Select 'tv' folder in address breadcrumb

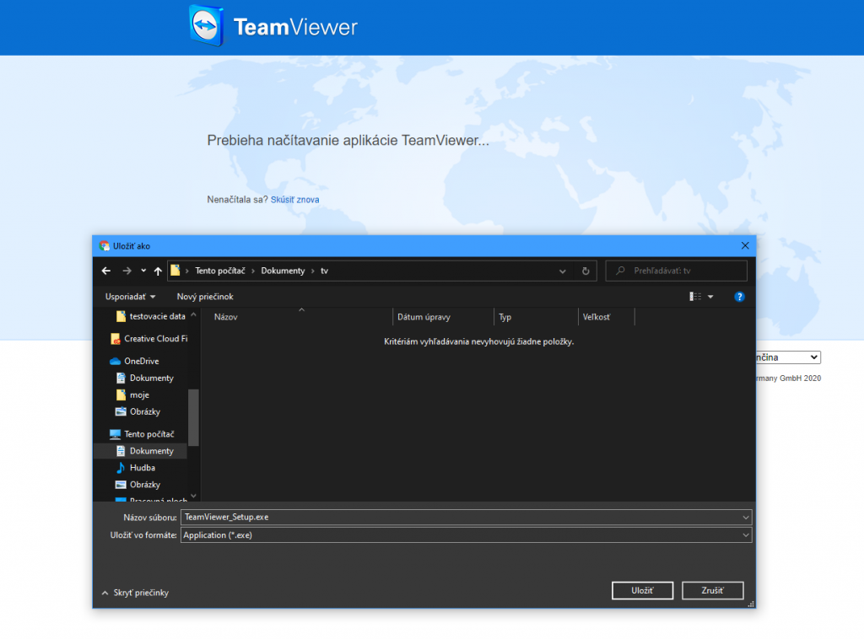[325, 271]
